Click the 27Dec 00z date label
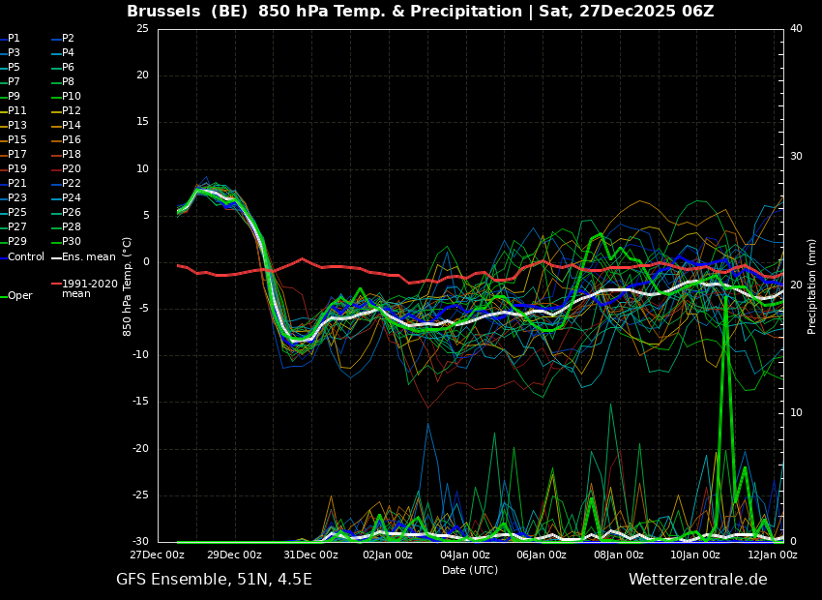822x600 pixels. 159,555
